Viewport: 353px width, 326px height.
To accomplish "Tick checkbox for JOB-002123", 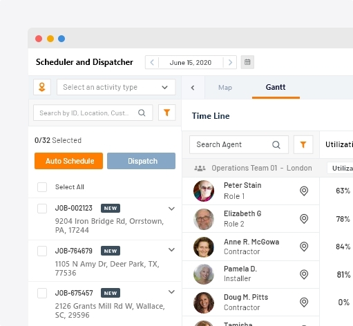I will [x=42, y=209].
